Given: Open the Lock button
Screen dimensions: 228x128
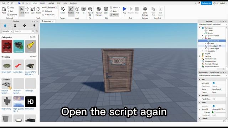Looking at the screenshot, I should (114, 11).
